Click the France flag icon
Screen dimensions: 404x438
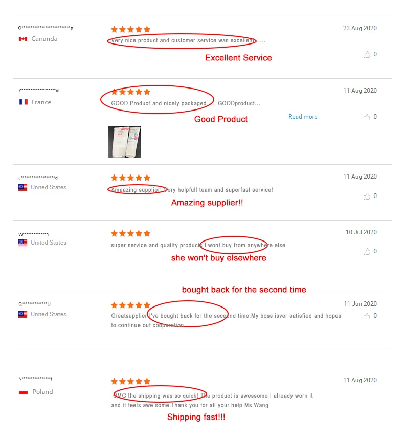(24, 102)
